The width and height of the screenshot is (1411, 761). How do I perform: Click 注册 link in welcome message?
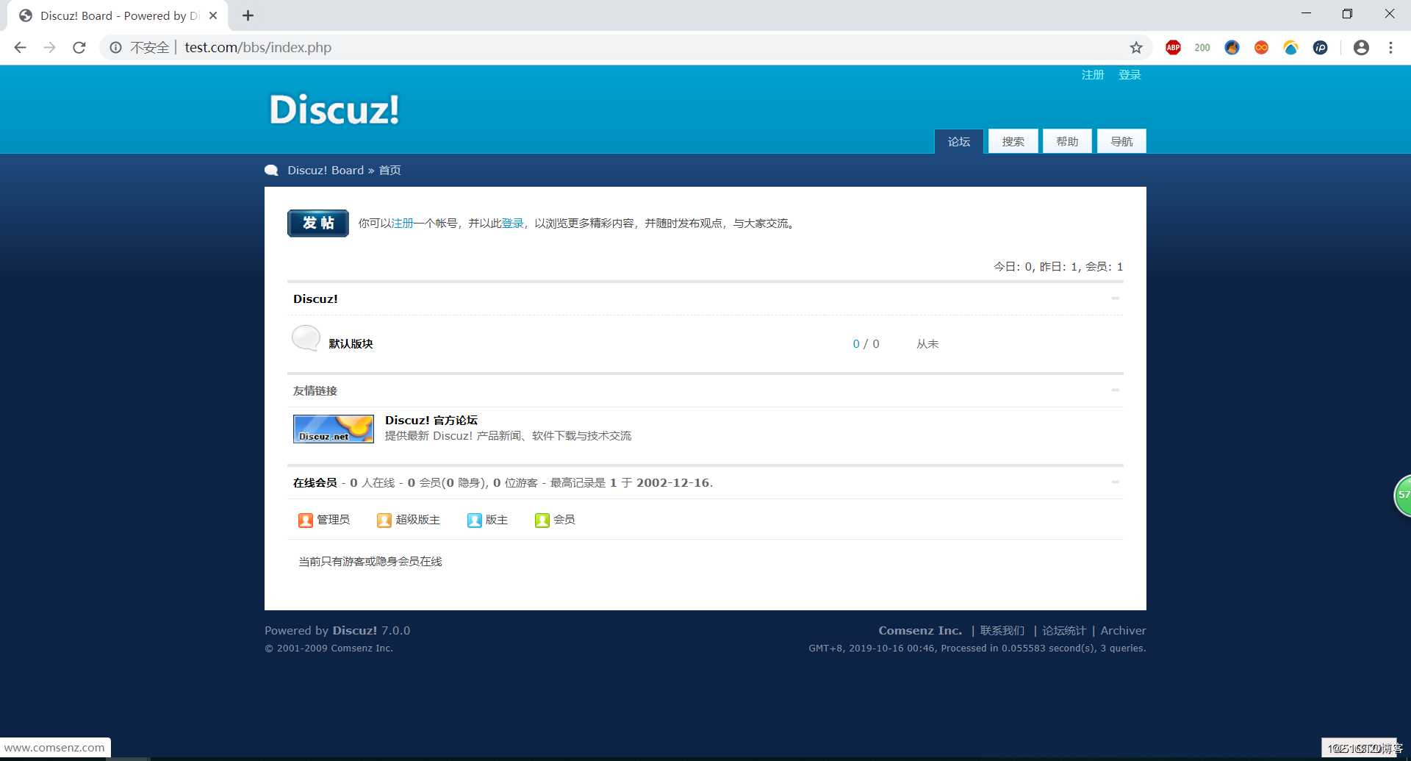click(x=402, y=224)
